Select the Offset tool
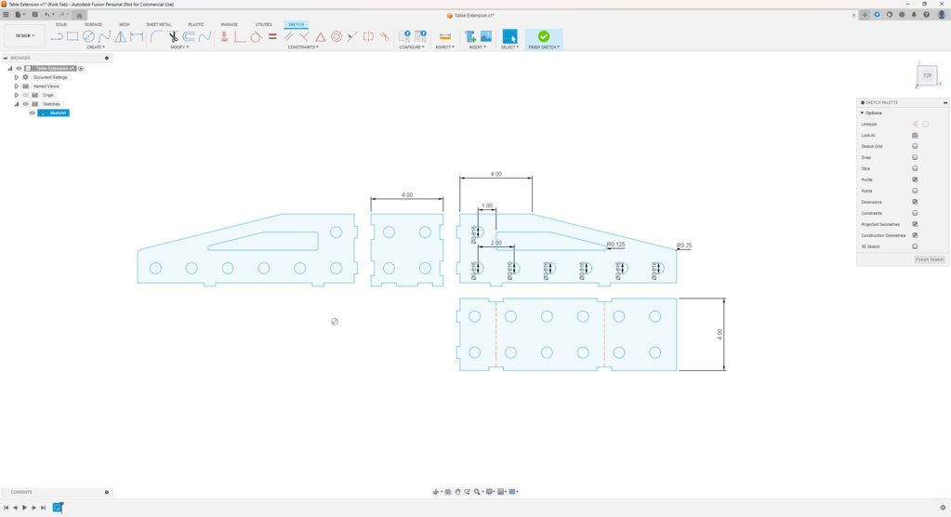The width and height of the screenshot is (951, 517). [189, 37]
